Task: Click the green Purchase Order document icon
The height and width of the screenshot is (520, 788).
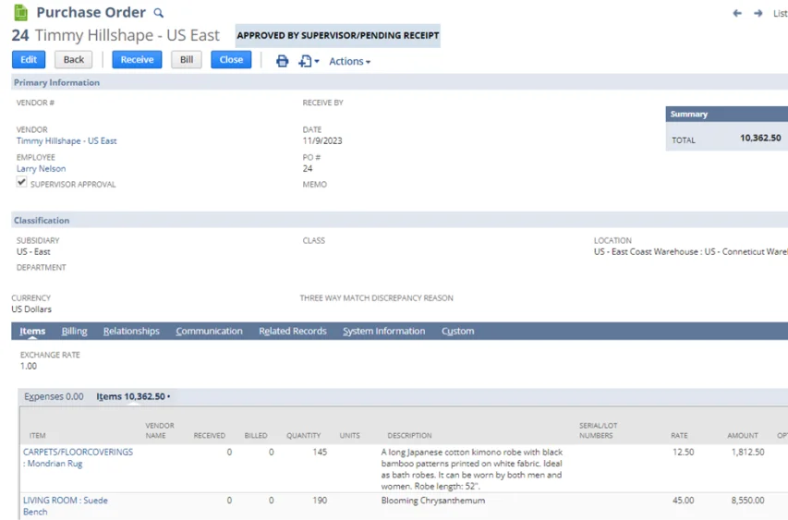Action: click(x=20, y=13)
